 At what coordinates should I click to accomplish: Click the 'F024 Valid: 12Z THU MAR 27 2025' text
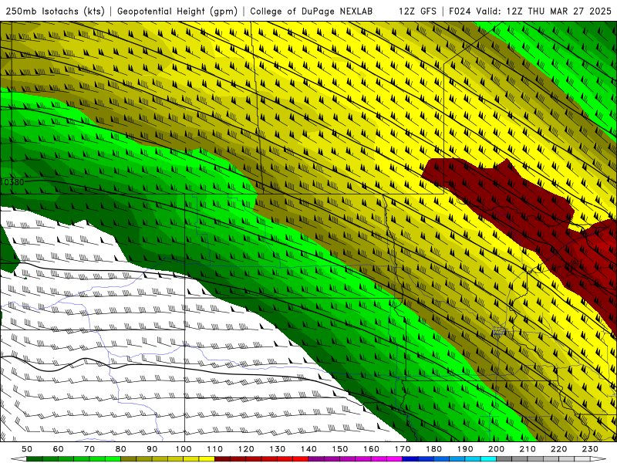click(530, 12)
